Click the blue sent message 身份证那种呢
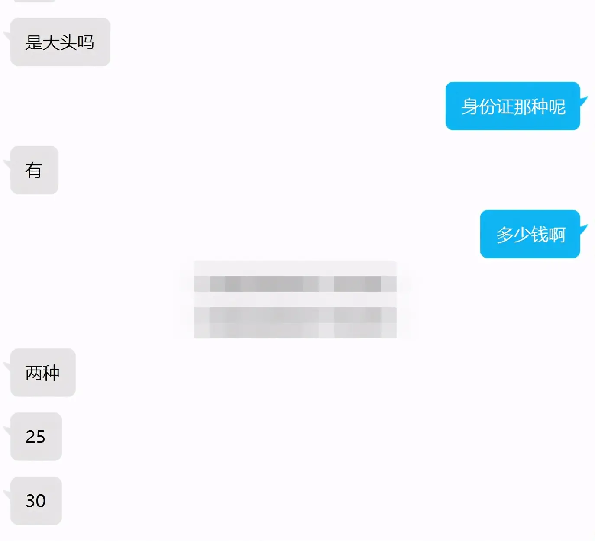 (x=513, y=106)
